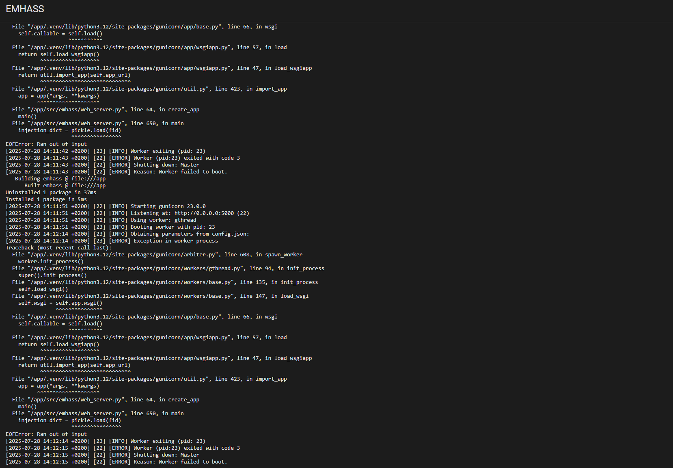The image size is (673, 468).
Task: Select the 'worker.init_process()' code line
Action: click(51, 262)
